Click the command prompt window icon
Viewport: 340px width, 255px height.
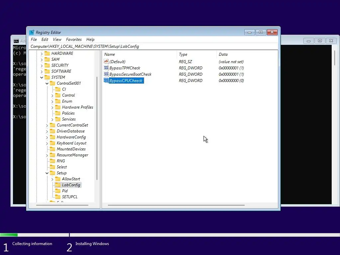click(x=16, y=41)
